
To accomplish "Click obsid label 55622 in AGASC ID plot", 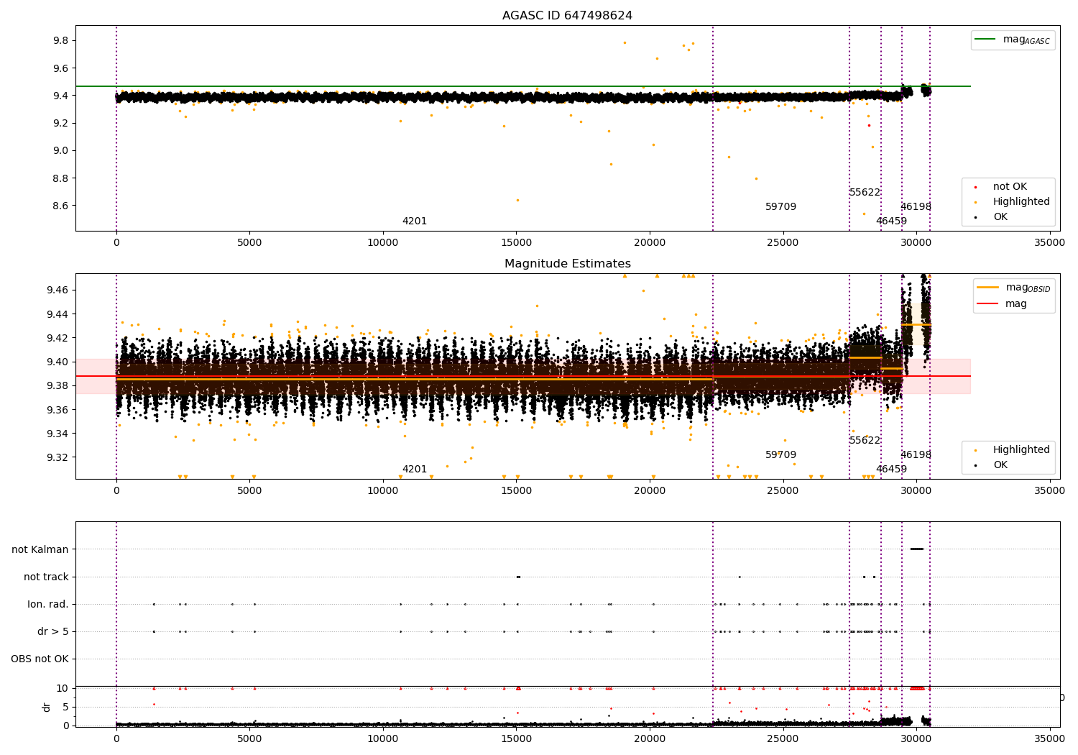I will point(865,192).
